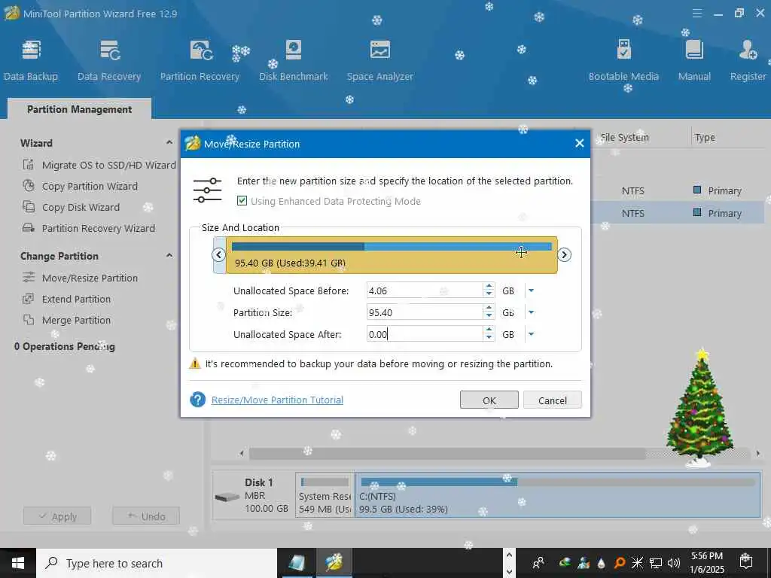
Task: Open the Data Backup tool
Action: [31, 61]
